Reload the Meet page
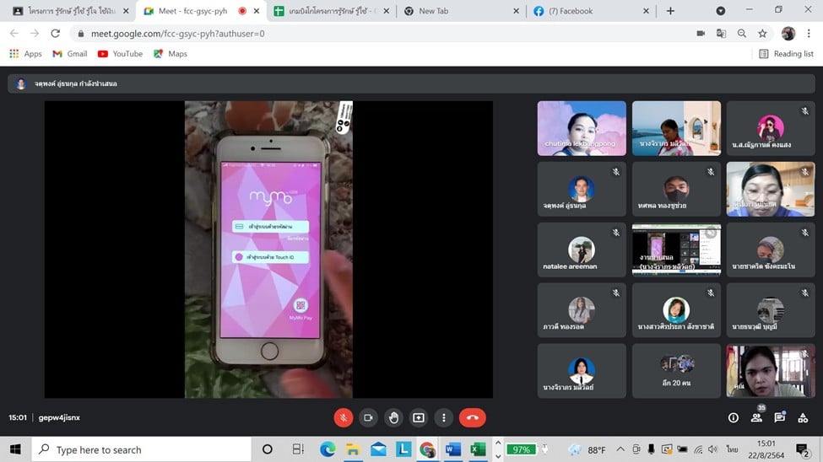This screenshot has height=462, width=823. pyautogui.click(x=55, y=34)
